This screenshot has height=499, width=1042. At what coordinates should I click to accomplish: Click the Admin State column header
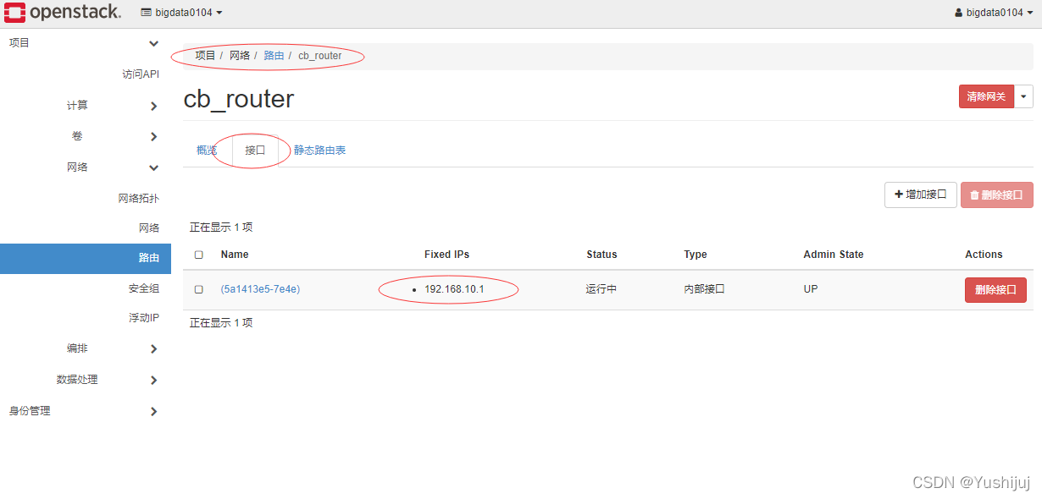tap(834, 255)
